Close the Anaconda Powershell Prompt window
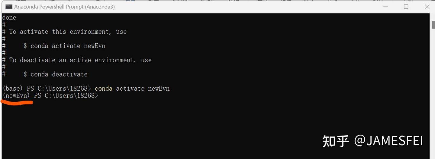435x159 pixels. pyautogui.click(x=427, y=7)
